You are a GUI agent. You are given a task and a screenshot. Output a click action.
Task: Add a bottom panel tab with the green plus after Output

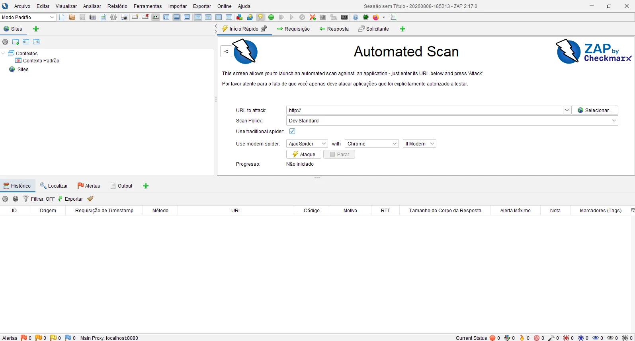pos(146,186)
